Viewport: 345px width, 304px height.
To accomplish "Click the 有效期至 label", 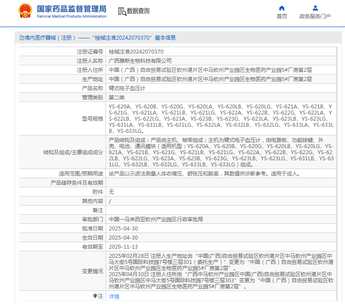I will [92, 247].
